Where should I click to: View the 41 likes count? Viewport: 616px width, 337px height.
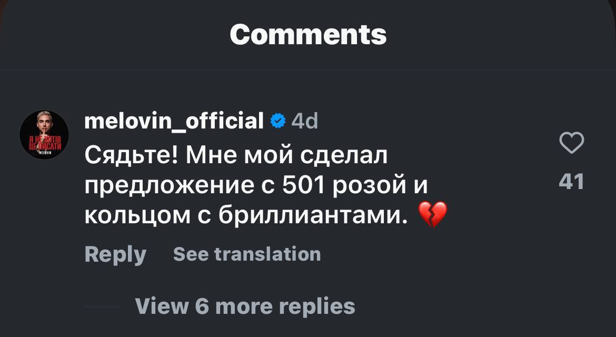pos(571,182)
